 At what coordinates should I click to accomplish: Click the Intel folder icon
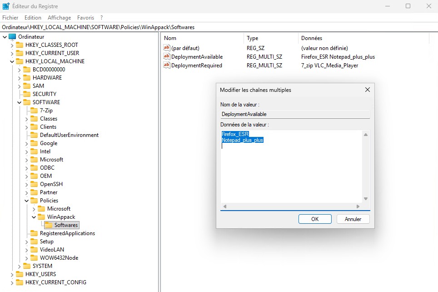(x=34, y=151)
